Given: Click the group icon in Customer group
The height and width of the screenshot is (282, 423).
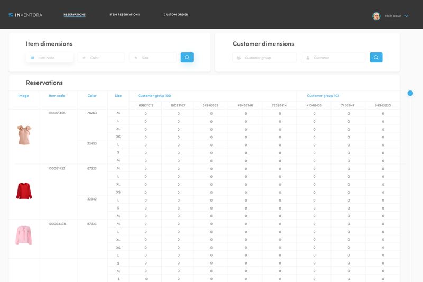Looking at the screenshot, I should click(238, 58).
